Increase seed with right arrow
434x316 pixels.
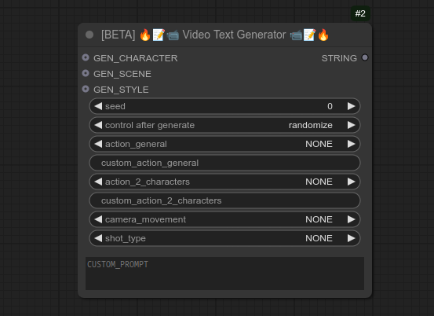[352, 106]
